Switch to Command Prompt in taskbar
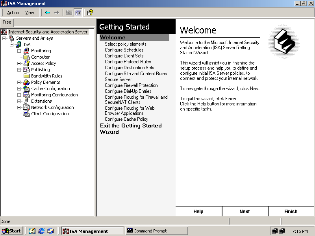Screen dimensions: 315x236 pyautogui.click(x=156, y=231)
